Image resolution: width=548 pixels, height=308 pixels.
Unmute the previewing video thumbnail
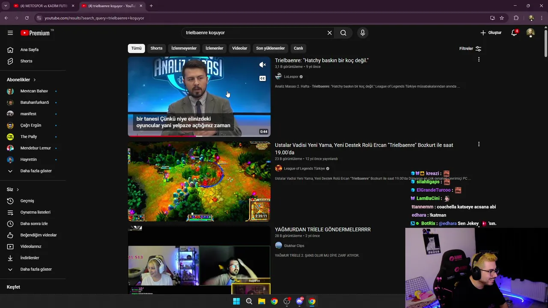tap(262, 65)
